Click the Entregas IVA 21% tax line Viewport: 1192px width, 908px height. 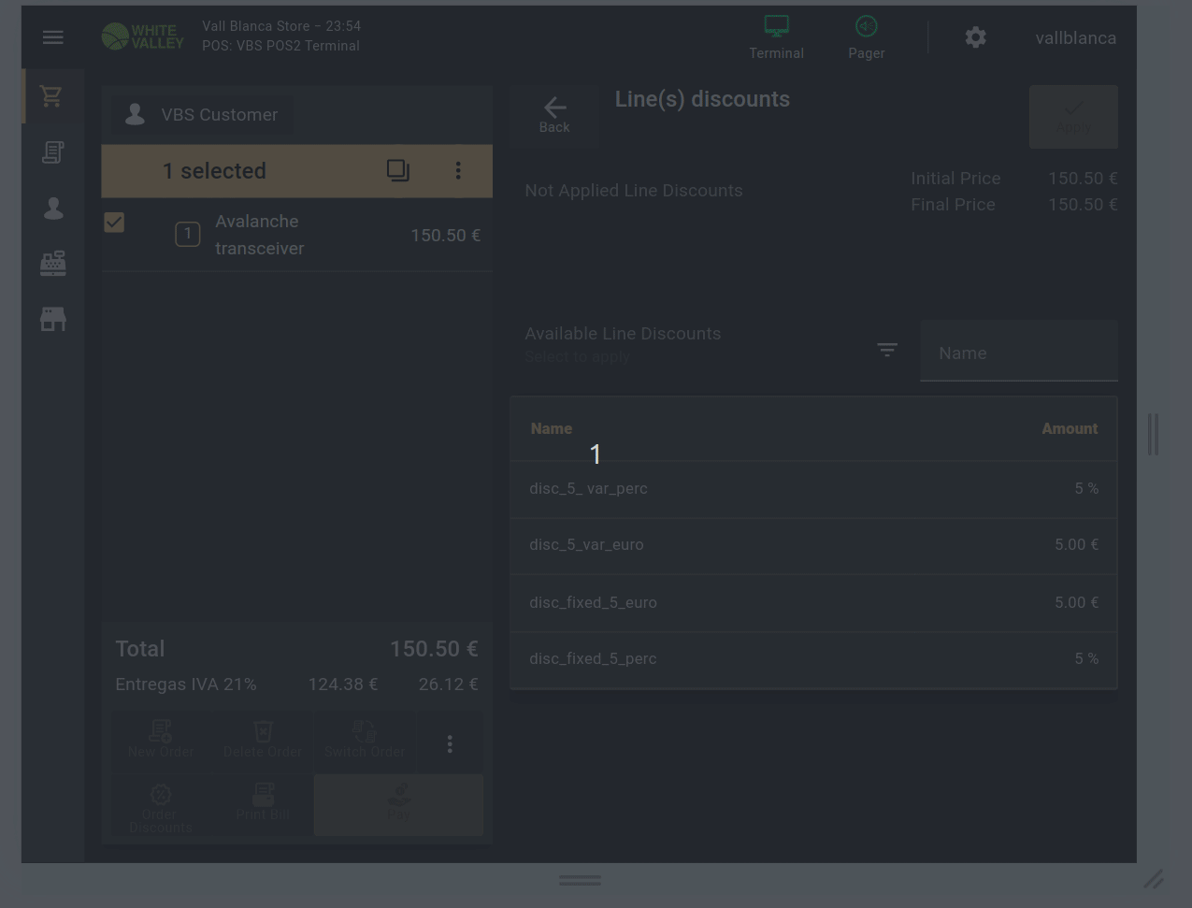(x=297, y=685)
